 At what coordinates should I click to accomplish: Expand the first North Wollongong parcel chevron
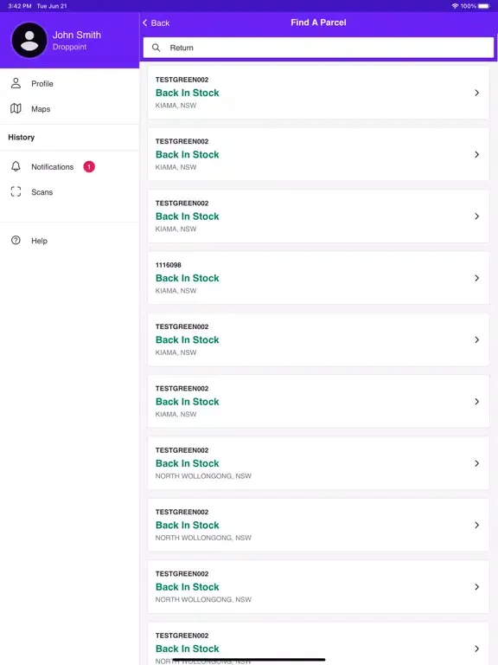coord(477,463)
